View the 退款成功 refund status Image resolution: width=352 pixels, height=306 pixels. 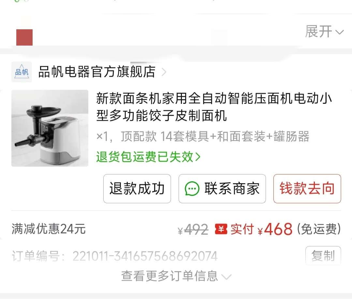pos(137,188)
